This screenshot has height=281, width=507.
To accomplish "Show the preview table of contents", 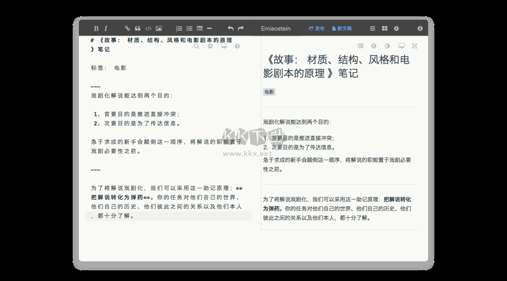I will point(361,46).
